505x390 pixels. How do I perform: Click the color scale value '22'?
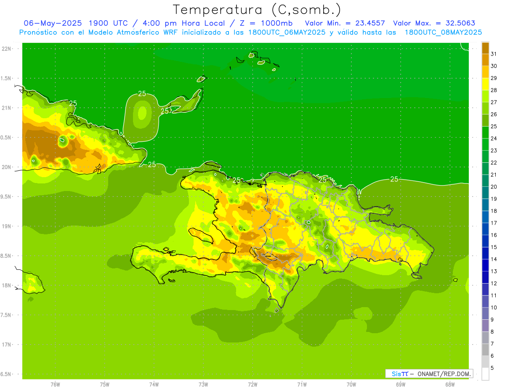pyautogui.click(x=494, y=162)
